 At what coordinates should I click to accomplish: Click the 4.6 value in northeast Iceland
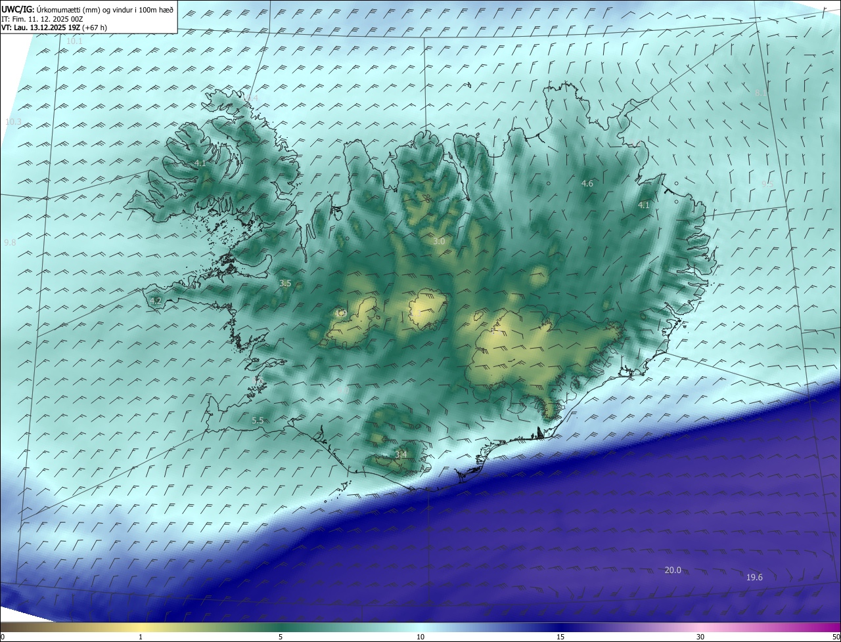coord(587,184)
